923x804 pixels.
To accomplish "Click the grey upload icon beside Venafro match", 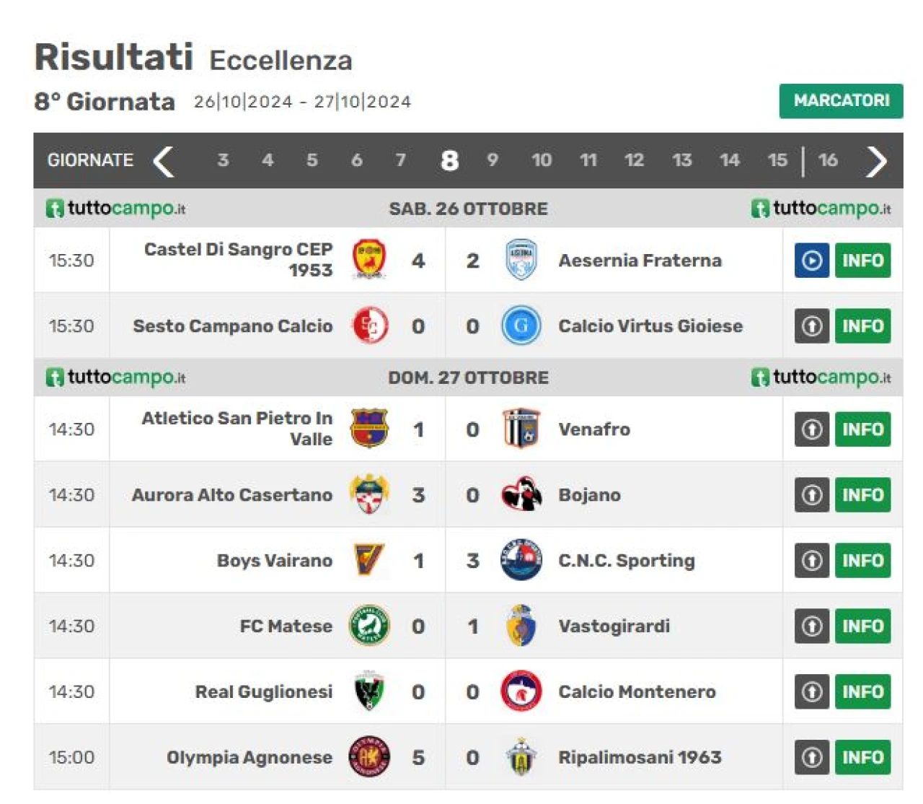I will point(812,429).
